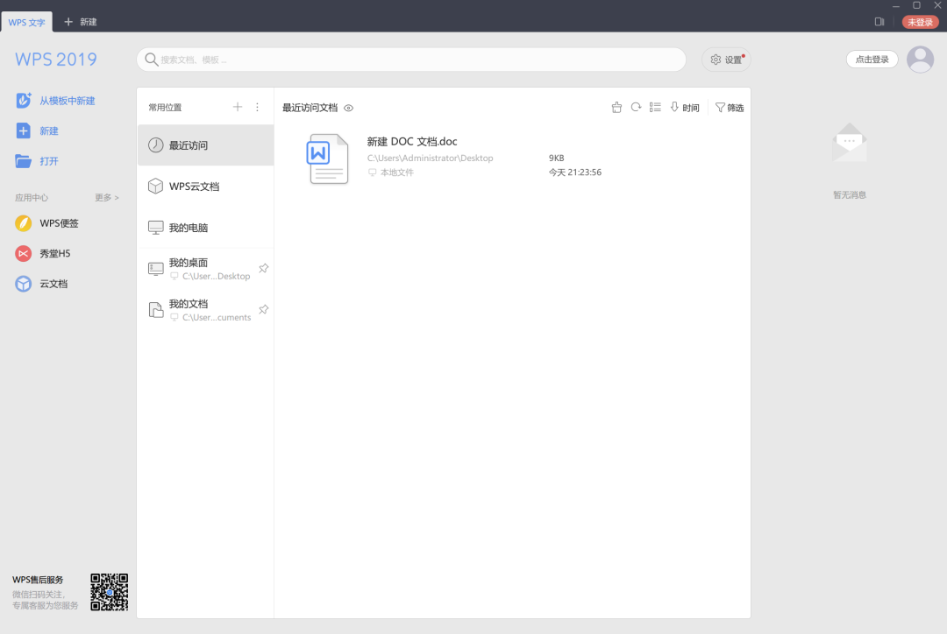Select file name 新建 DOC 文档.doc

[x=412, y=141]
